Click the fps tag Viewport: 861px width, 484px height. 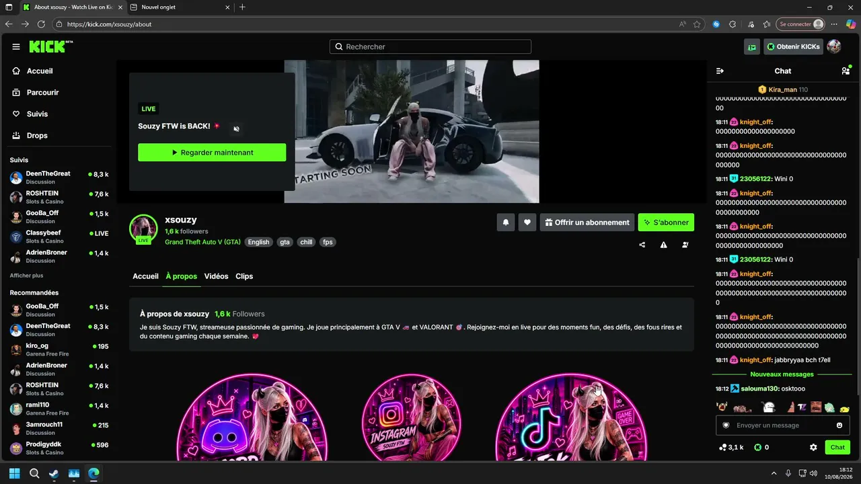coord(328,242)
